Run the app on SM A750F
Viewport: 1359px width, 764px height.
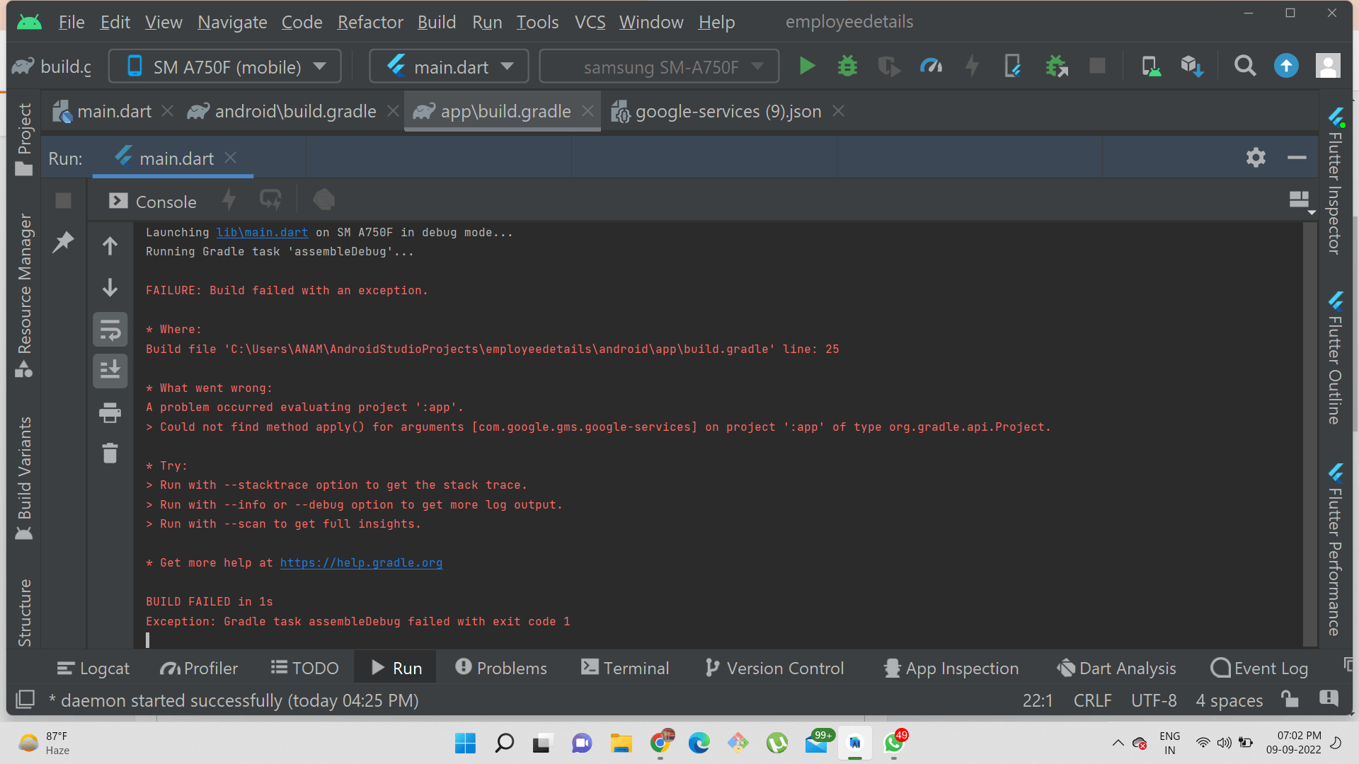[x=806, y=66]
